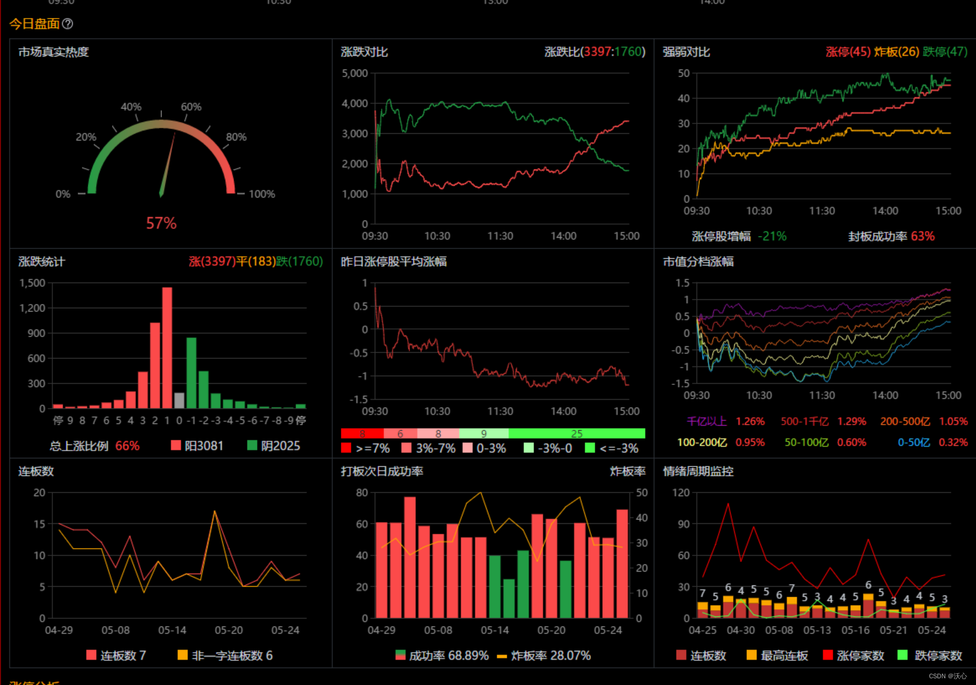Toggle 连板数 legend in 情绪周期监控

701,655
